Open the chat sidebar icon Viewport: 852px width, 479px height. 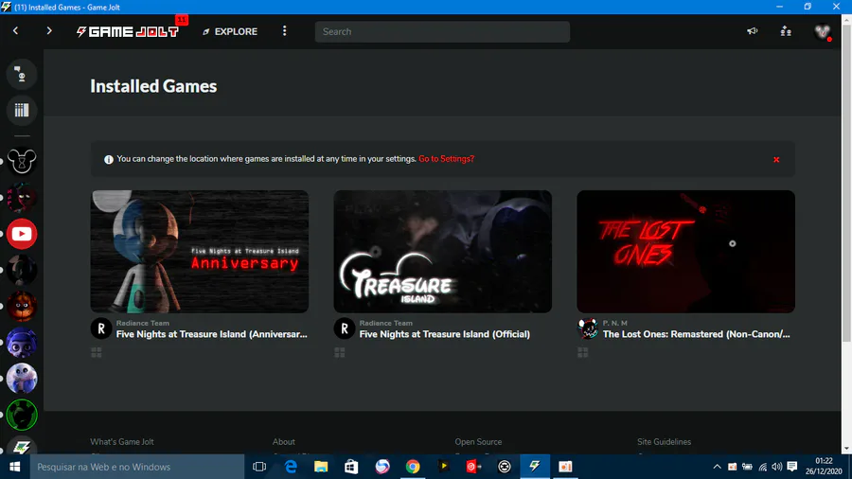[x=22, y=74]
